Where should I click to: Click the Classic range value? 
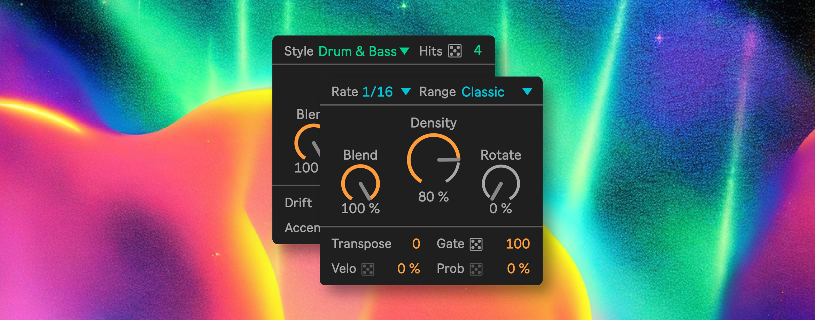click(483, 92)
